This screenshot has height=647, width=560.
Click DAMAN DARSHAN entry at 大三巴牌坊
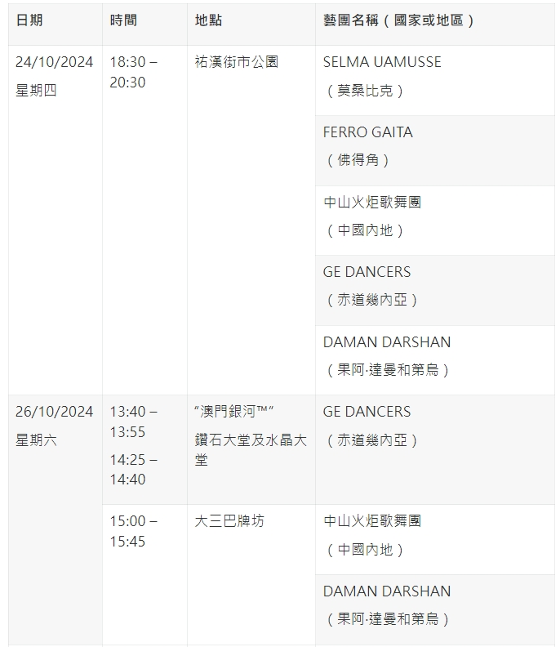pyautogui.click(x=435, y=610)
